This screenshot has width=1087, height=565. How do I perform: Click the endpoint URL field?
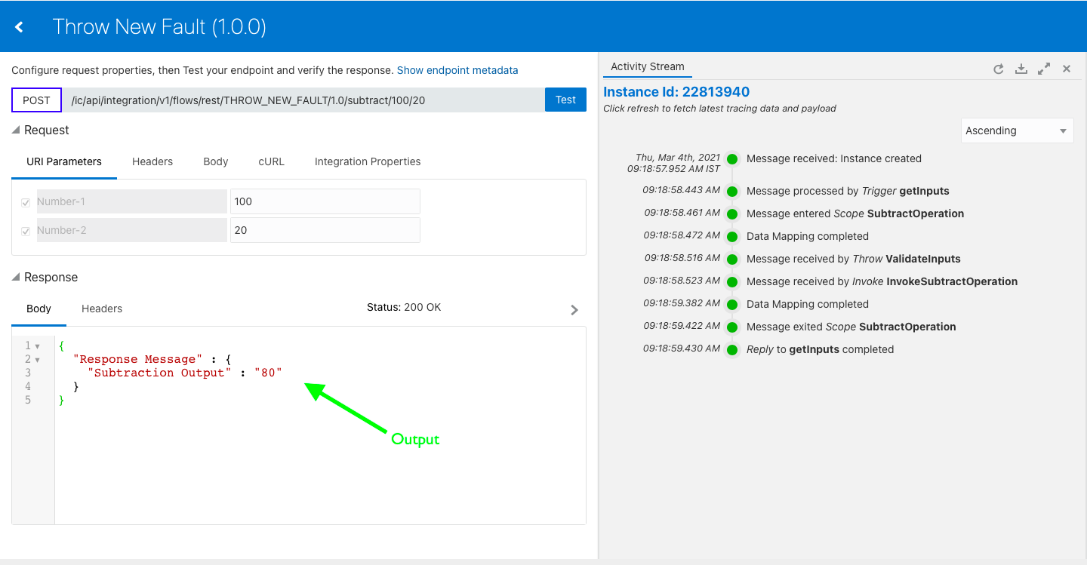(303, 100)
